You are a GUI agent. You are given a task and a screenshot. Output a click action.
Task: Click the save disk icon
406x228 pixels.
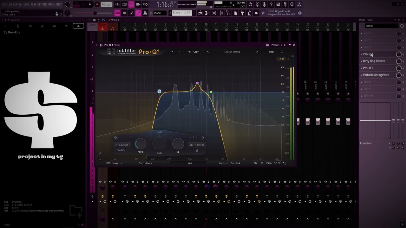click(x=278, y=4)
